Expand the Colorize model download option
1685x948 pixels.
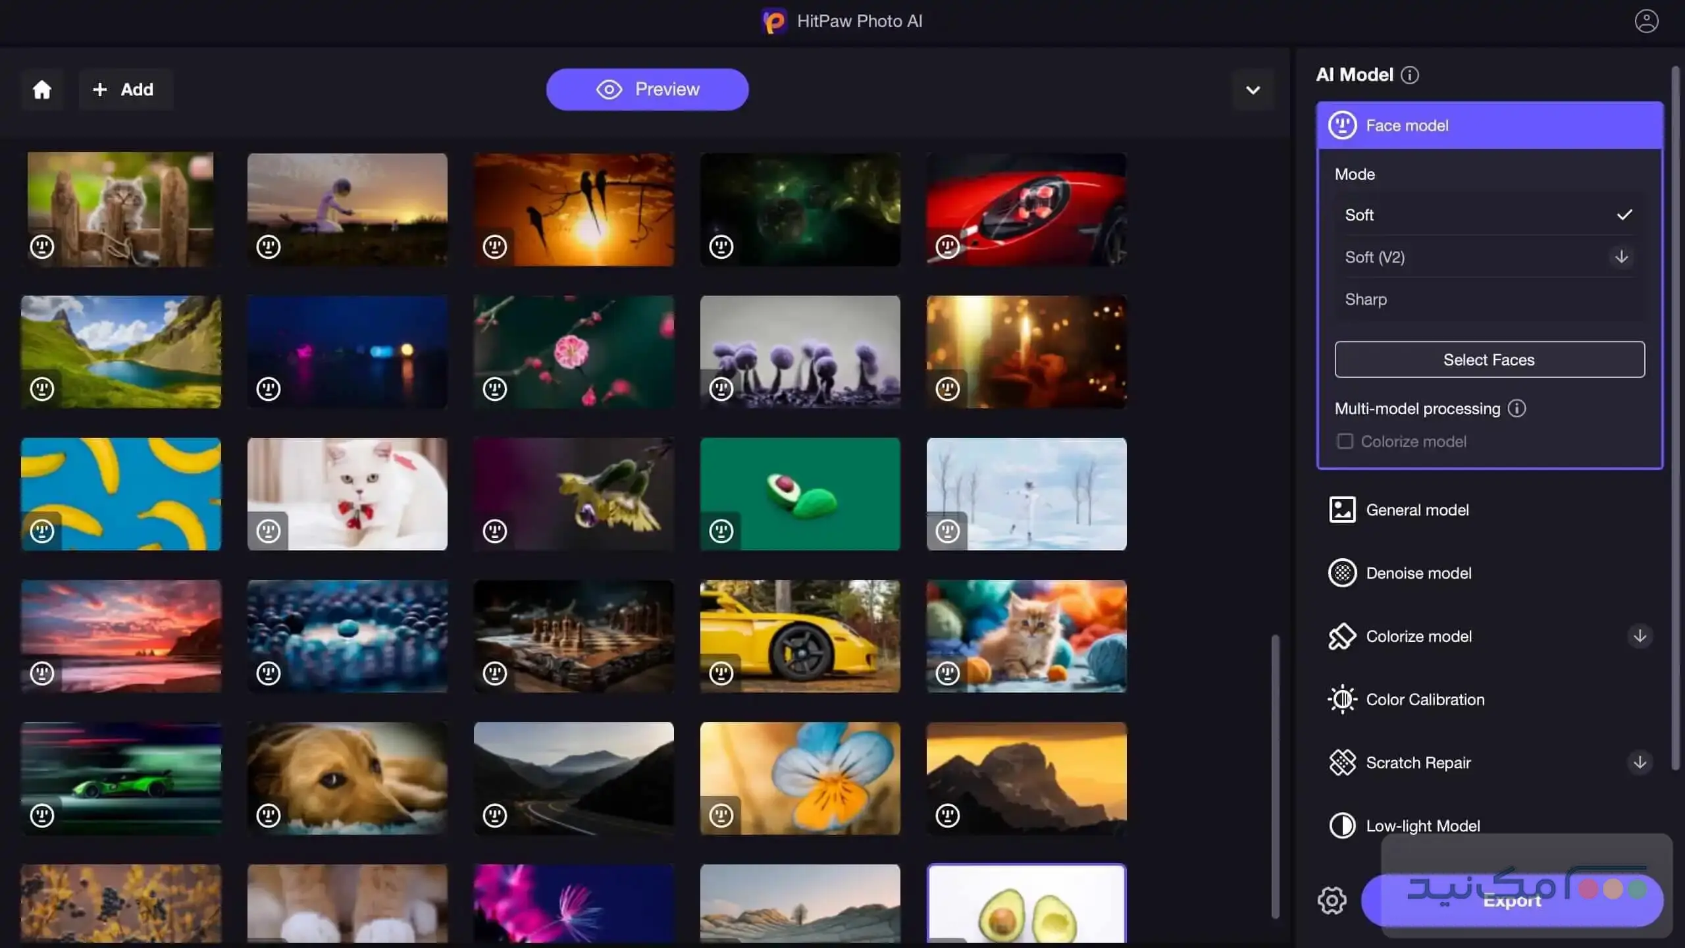pos(1640,636)
